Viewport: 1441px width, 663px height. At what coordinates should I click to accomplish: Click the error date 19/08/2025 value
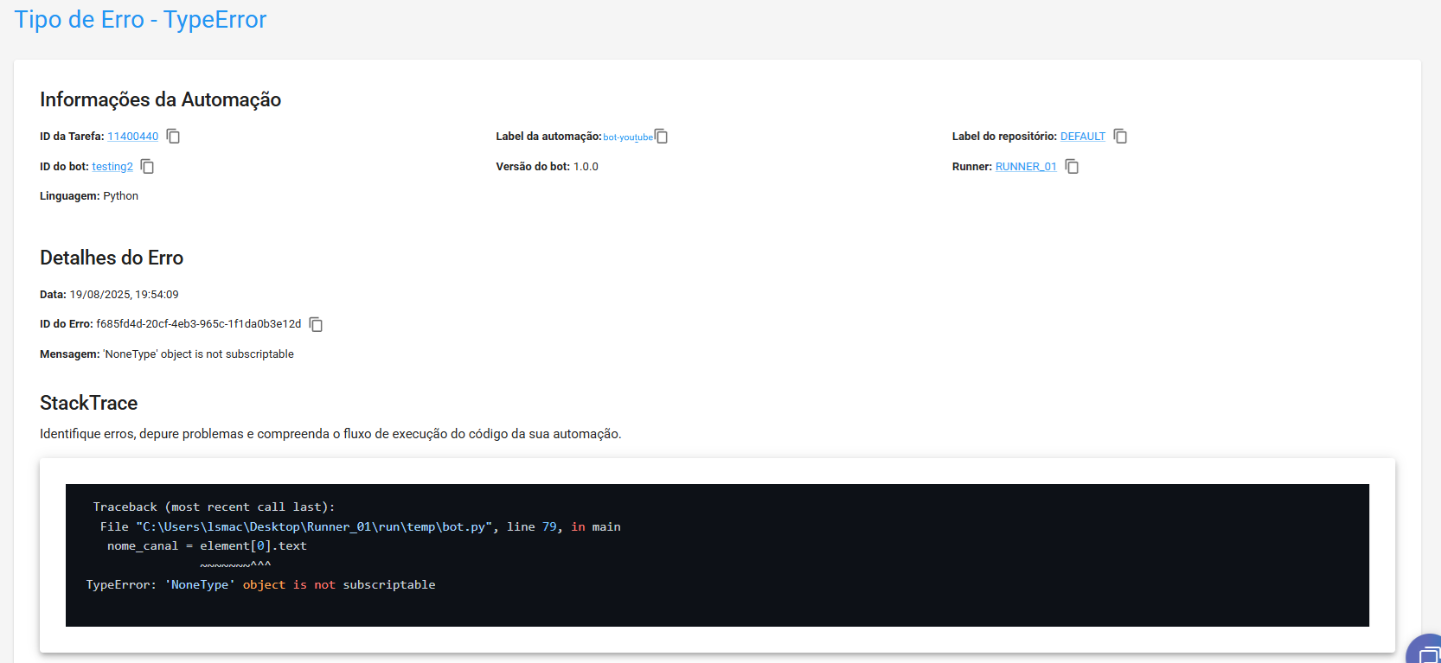(124, 295)
